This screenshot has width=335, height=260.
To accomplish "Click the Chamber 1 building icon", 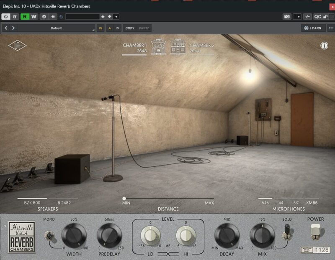I will pyautogui.click(x=159, y=46).
